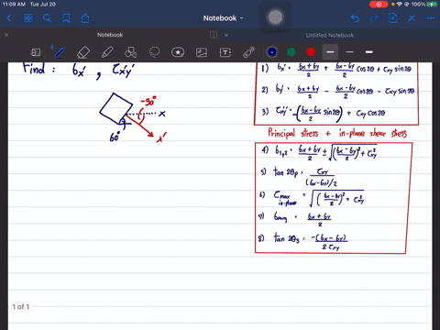Open the Elements star tool

(178, 52)
